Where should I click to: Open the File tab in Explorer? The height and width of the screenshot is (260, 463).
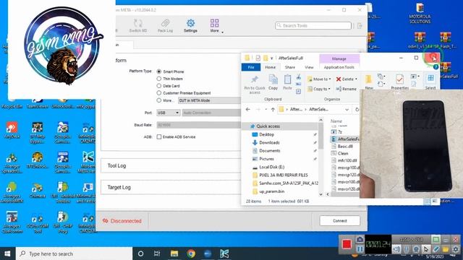pyautogui.click(x=251, y=67)
